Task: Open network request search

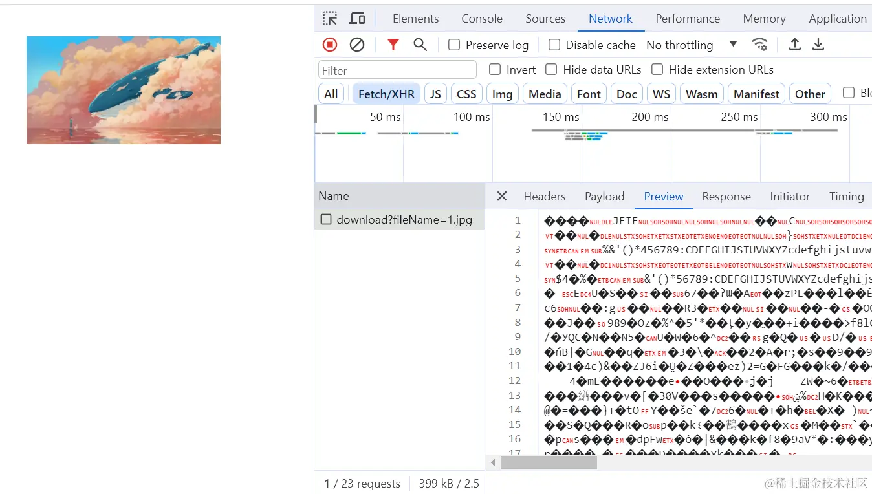Action: click(x=420, y=45)
